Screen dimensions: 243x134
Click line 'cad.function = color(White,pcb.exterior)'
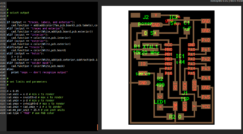pyautogui.click(x=41, y=44)
